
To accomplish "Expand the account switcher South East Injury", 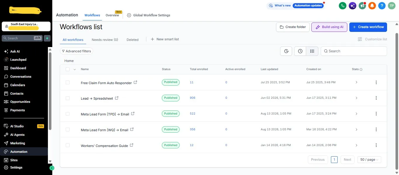I will click(26, 26).
